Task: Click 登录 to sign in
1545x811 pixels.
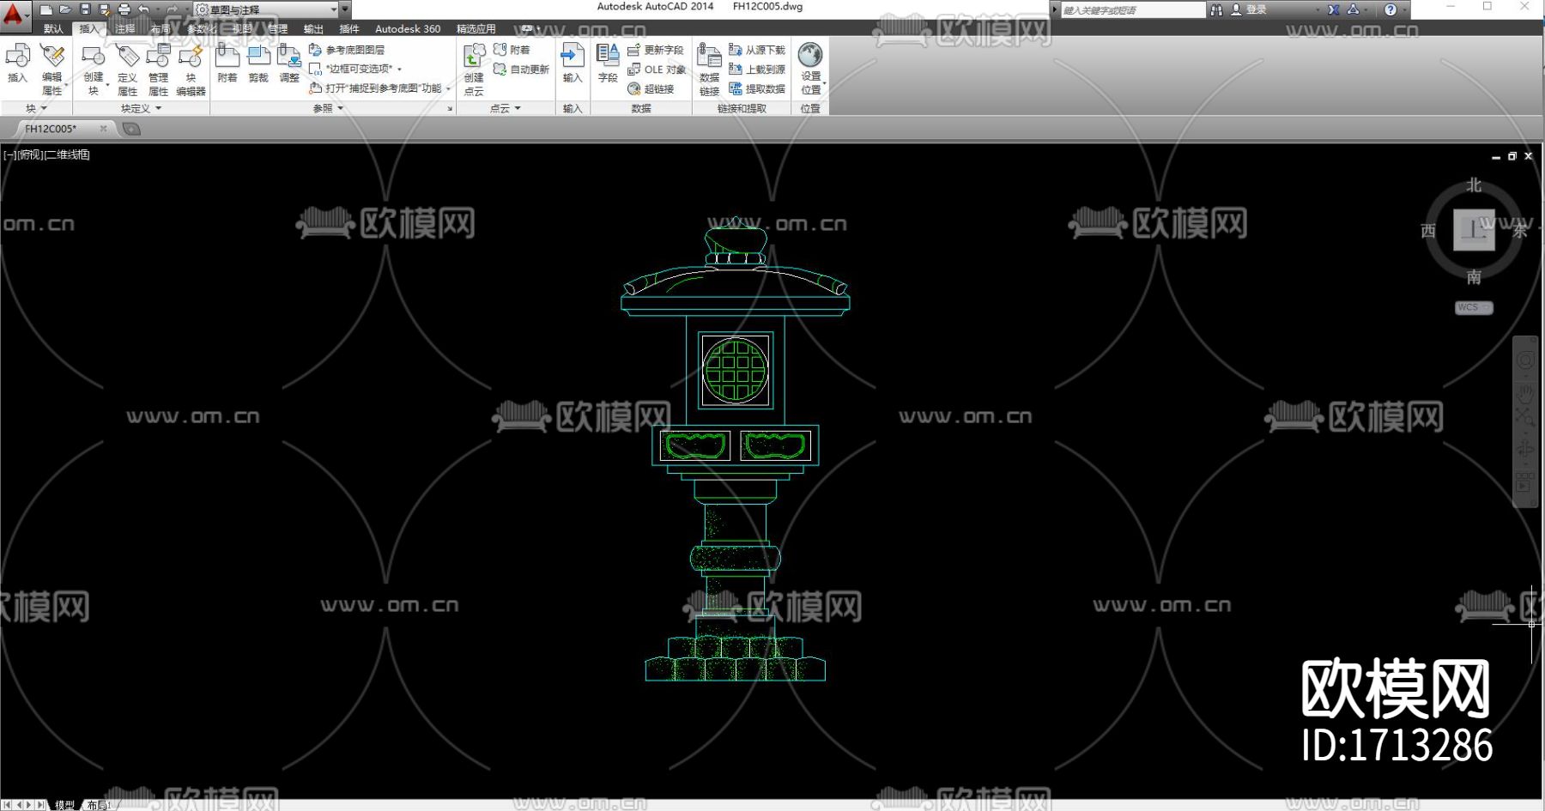Action: click(x=1257, y=9)
